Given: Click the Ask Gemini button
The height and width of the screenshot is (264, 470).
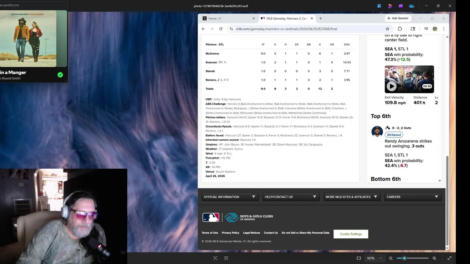Looking at the screenshot, I should tap(397, 18).
